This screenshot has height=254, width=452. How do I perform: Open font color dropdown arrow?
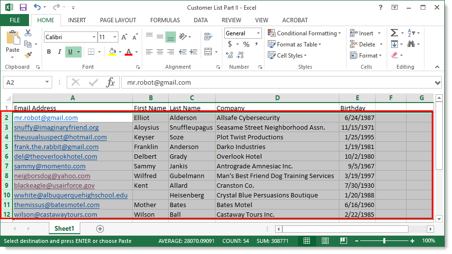point(136,52)
